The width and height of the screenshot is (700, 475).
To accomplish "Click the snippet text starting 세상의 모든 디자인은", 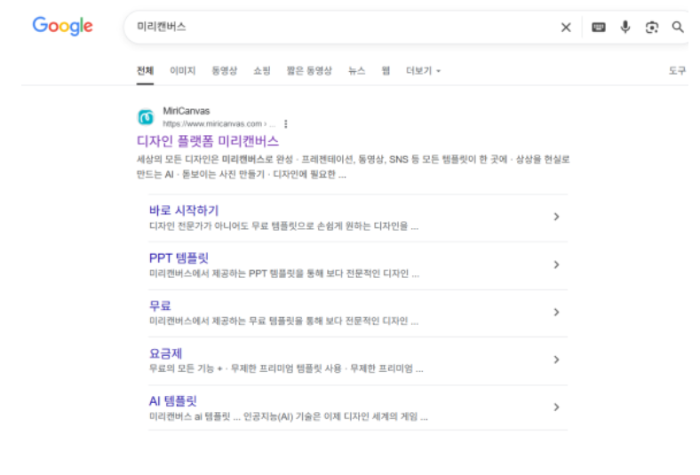I will pos(354,167).
